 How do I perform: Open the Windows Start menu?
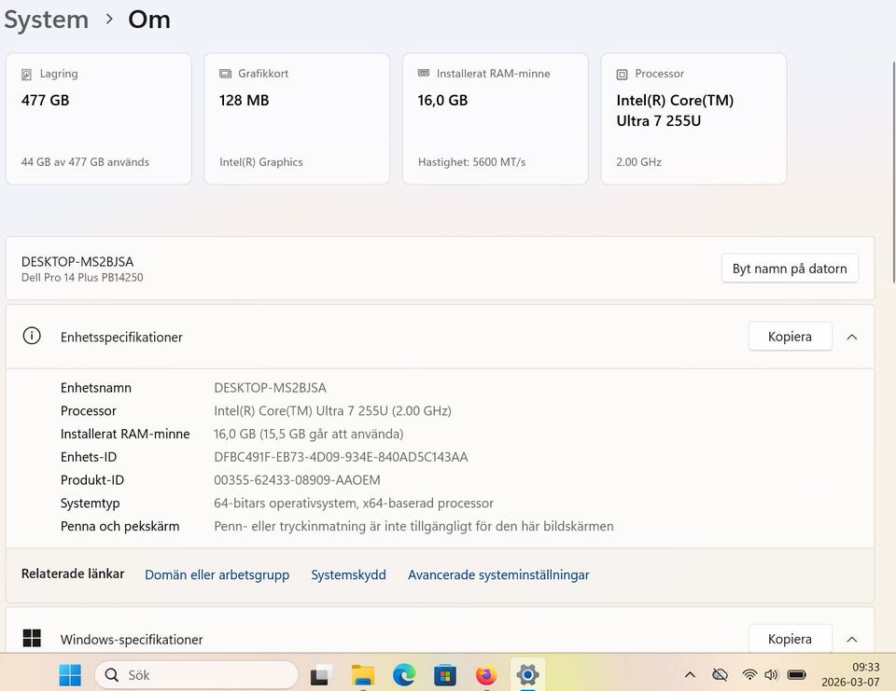click(70, 674)
